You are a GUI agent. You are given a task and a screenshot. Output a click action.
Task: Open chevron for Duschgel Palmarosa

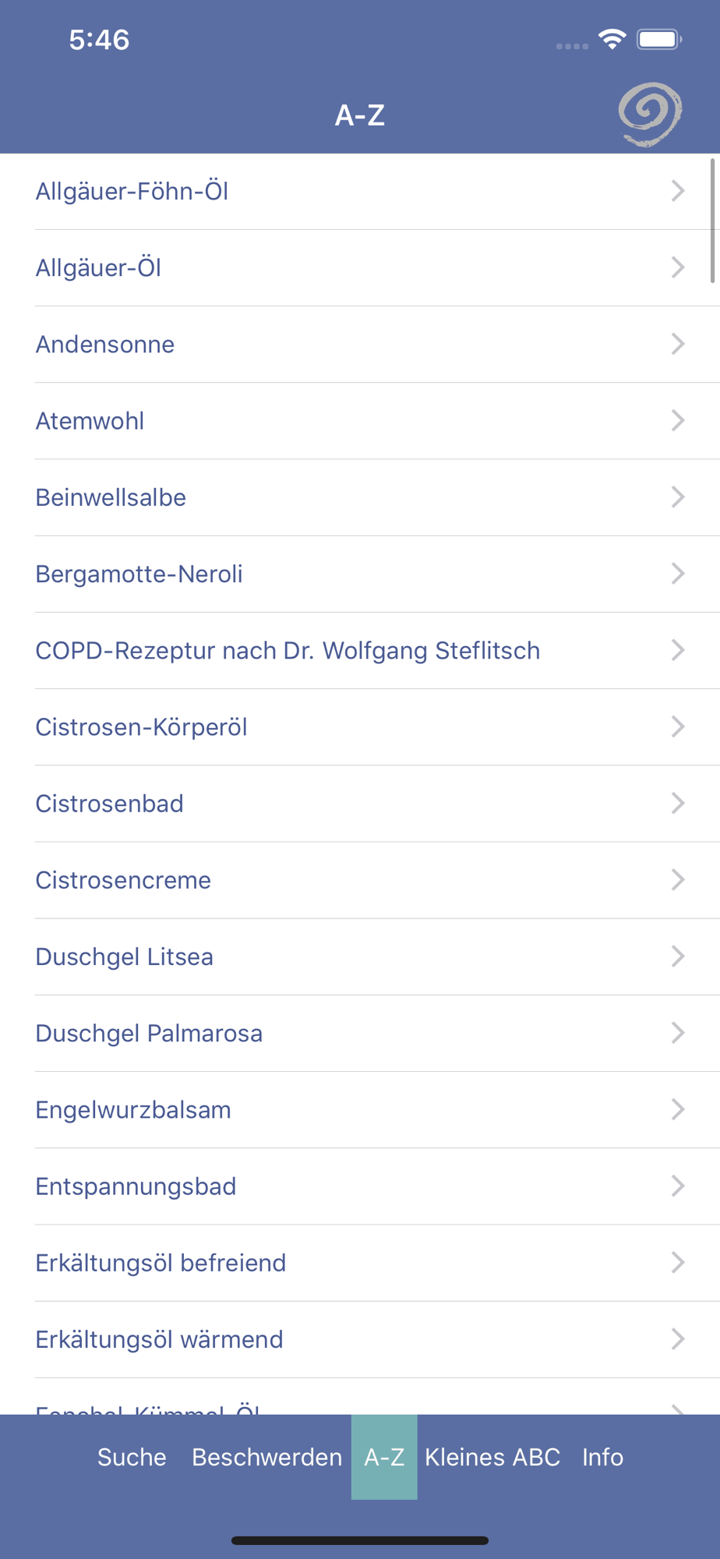click(x=677, y=1033)
